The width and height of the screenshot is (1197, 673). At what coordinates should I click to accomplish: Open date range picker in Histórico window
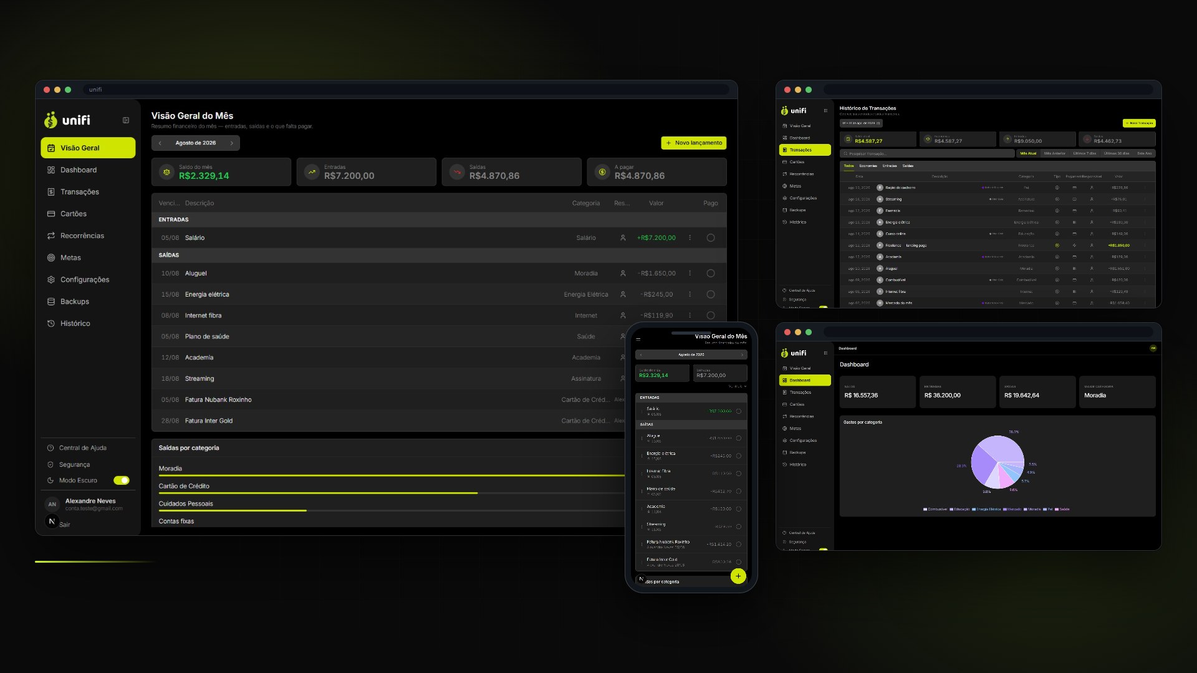(861, 123)
